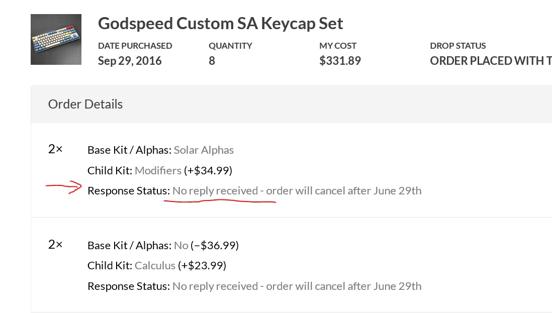
Task: Click the keycap set product thumbnail
Action: (x=56, y=39)
